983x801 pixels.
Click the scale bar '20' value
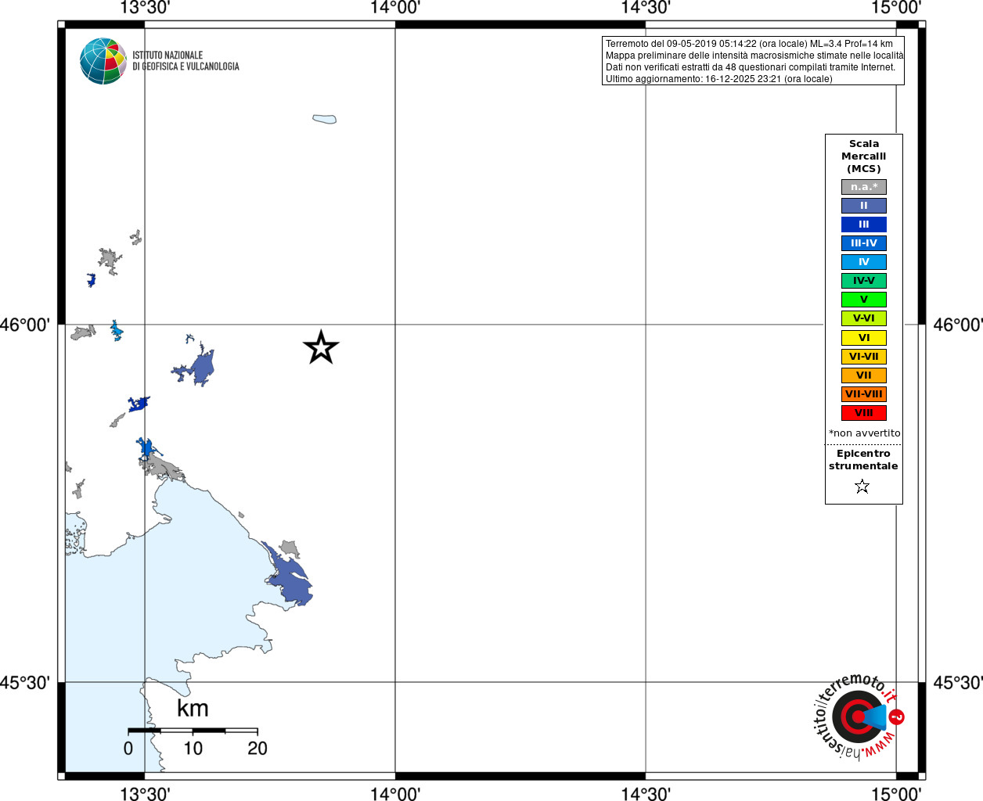(257, 749)
